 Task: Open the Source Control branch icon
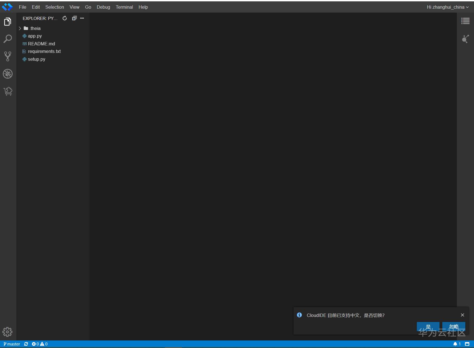click(x=8, y=56)
